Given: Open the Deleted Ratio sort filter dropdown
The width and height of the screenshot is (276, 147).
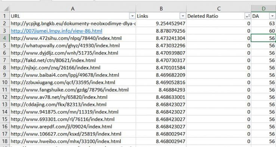Looking at the screenshot, I should 248,16.
